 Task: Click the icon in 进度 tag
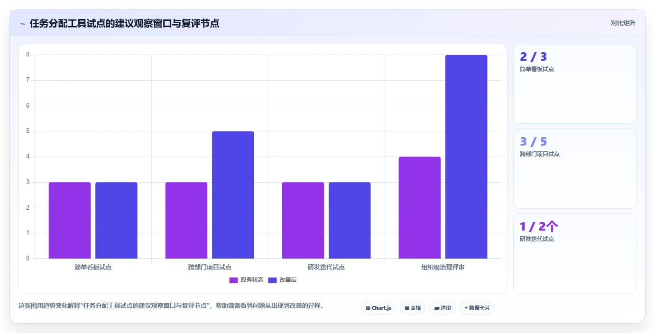(x=436, y=308)
